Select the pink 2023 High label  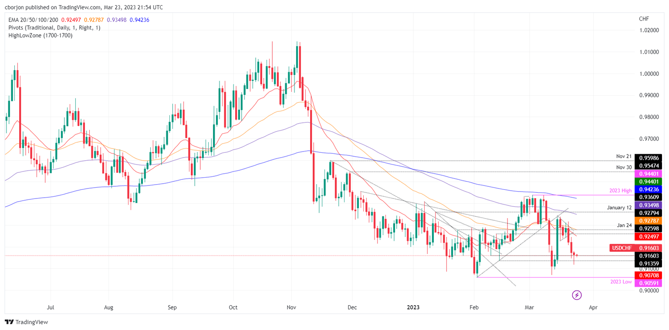pyautogui.click(x=621, y=190)
